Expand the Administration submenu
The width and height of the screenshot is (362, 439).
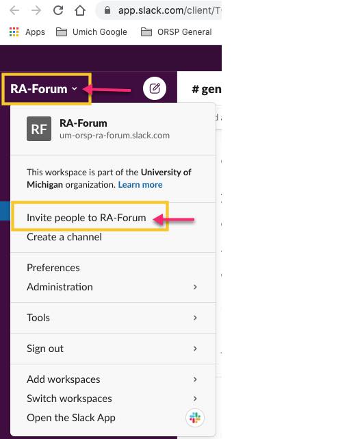pos(113,287)
